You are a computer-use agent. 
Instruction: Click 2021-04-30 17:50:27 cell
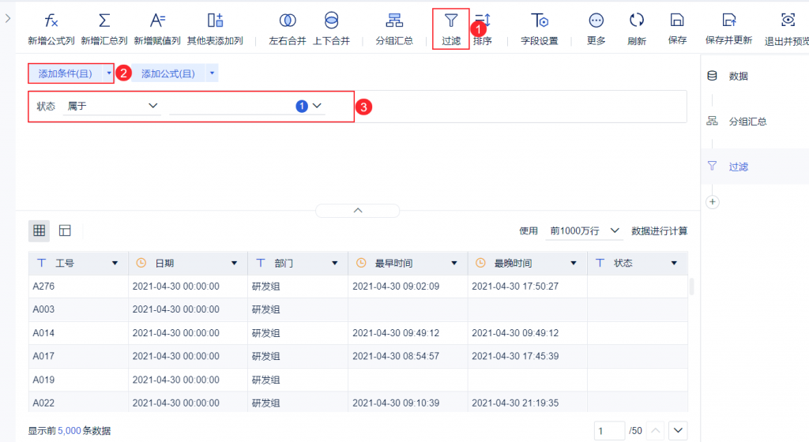coord(527,287)
